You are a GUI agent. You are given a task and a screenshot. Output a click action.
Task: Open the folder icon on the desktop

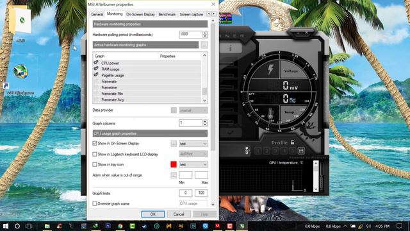20,21
